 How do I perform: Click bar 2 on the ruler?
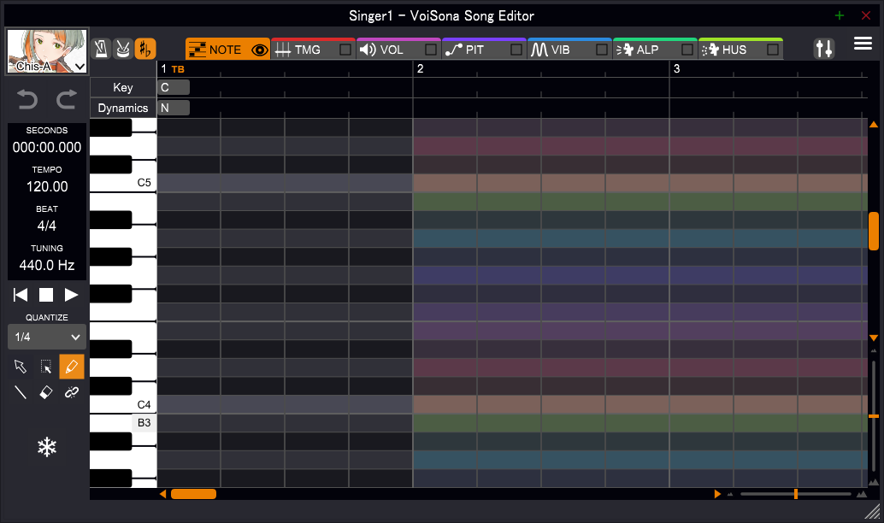[420, 68]
